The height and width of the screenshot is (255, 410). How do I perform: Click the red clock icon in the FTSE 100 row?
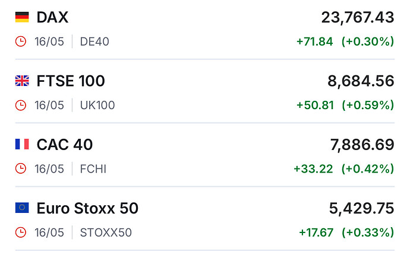pyautogui.click(x=21, y=105)
